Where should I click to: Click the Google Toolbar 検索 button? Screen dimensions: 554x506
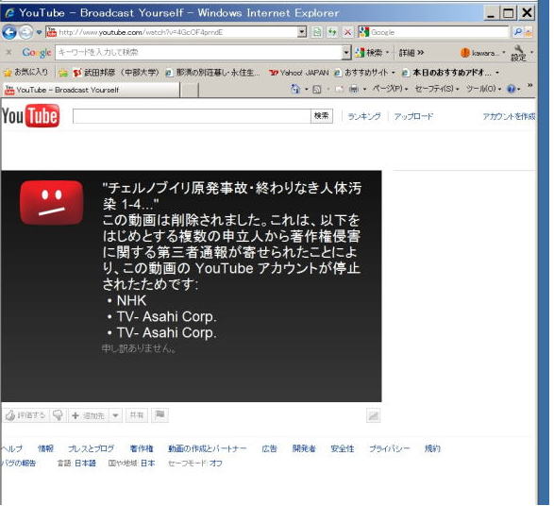click(369, 53)
